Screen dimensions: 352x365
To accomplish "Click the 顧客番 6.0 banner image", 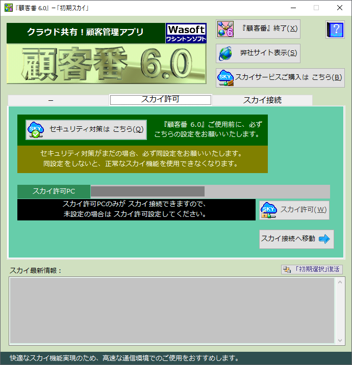I will point(107,64).
